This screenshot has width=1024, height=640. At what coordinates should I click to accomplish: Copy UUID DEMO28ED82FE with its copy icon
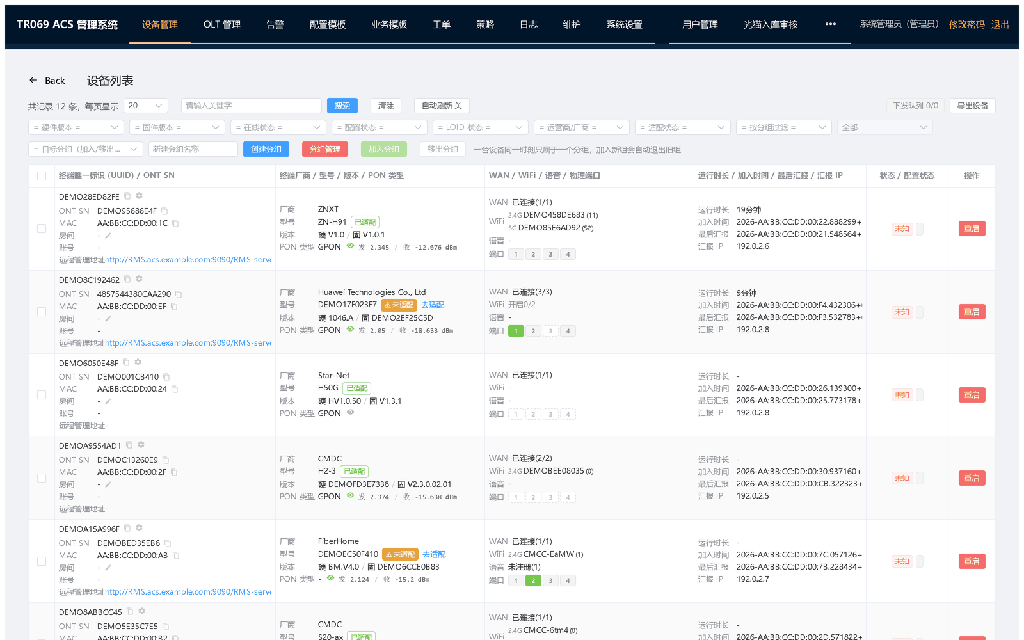click(x=127, y=196)
